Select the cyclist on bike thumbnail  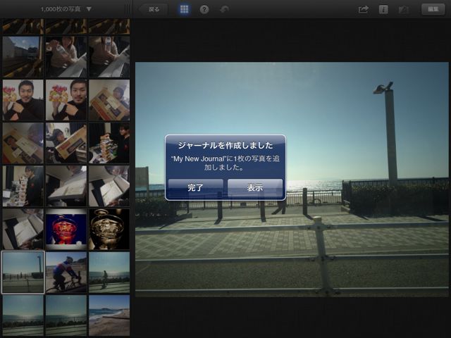66,273
